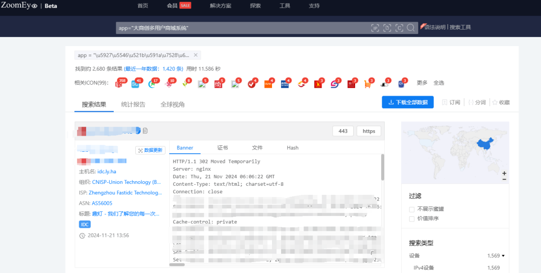Select the Banner tab
541x273 pixels.
point(185,148)
